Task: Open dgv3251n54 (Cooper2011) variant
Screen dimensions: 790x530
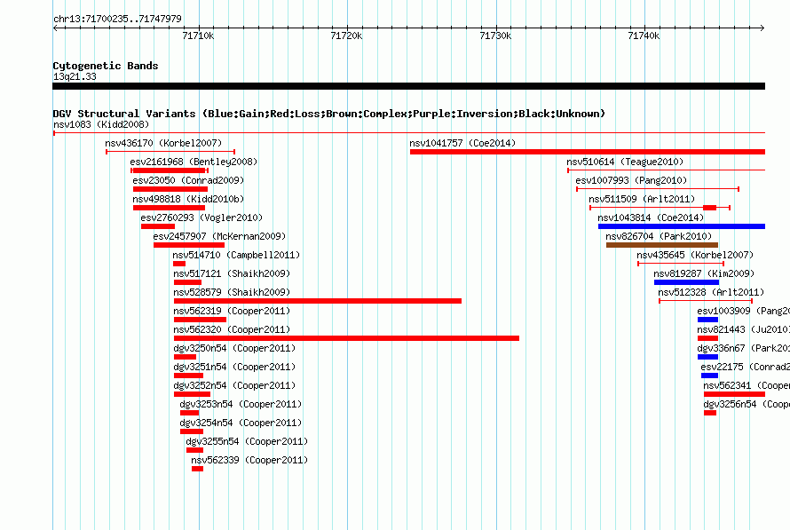Action: tap(234, 367)
